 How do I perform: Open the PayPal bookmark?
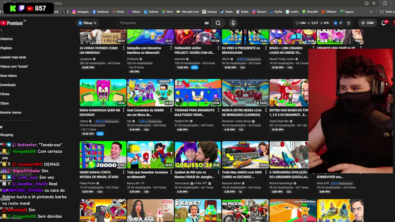(276, 12)
